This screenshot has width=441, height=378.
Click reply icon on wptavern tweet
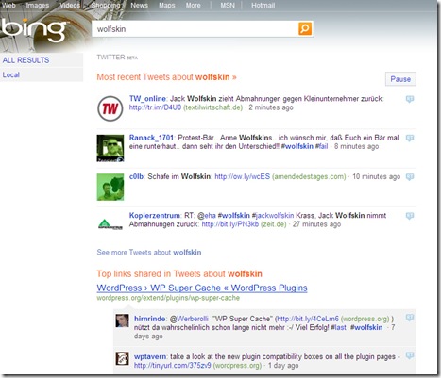(410, 355)
